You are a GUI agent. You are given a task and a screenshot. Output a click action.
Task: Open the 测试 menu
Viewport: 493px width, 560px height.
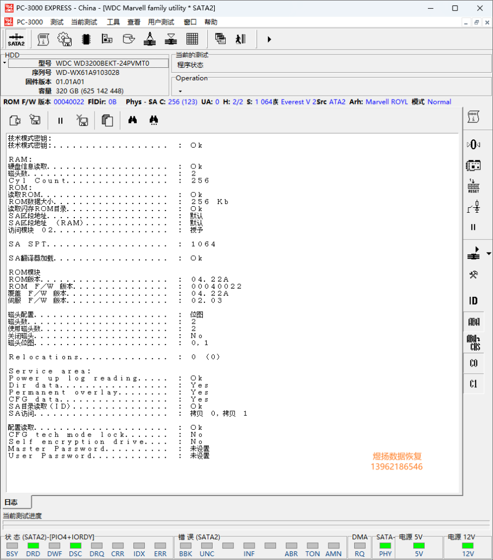click(x=57, y=22)
